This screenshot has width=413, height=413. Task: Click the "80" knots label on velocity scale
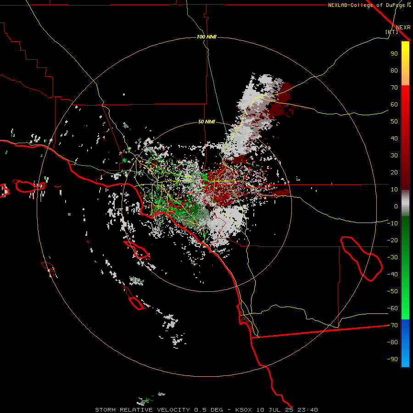[x=394, y=70]
